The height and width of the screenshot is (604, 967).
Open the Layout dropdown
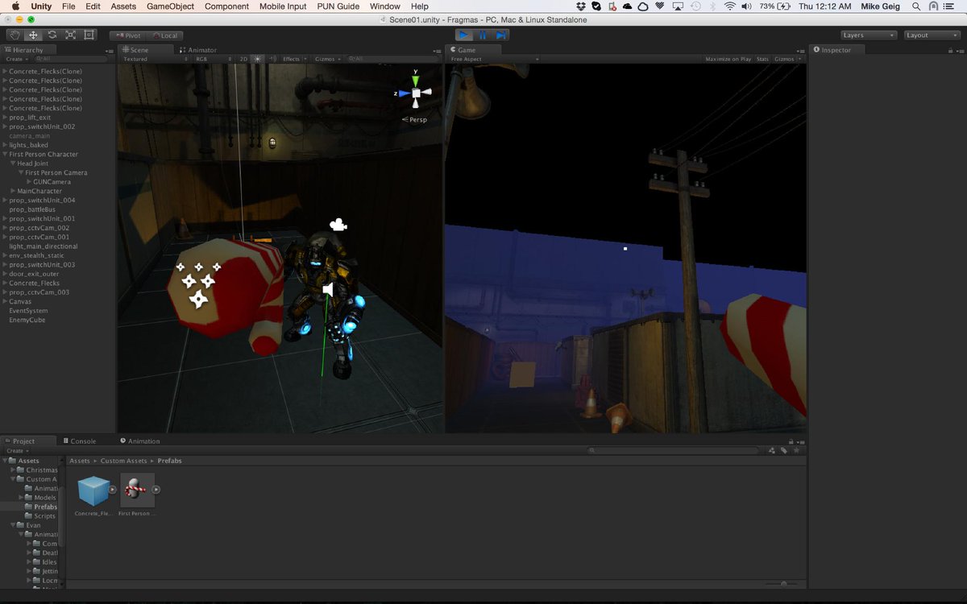(931, 35)
